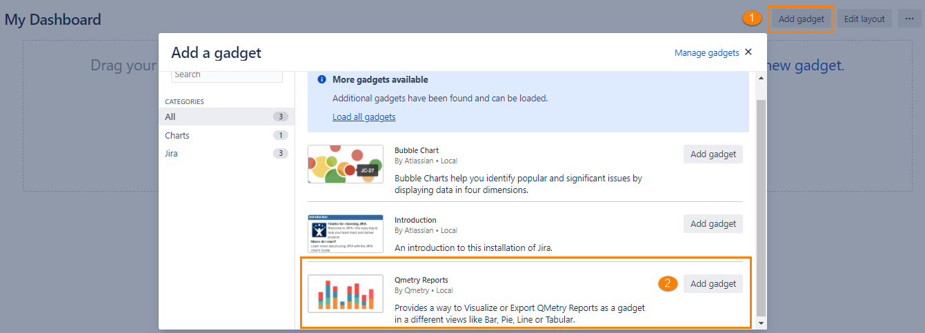Viewport: 925px width, 333px height.
Task: Focus the gadget Search field
Action: point(227,74)
